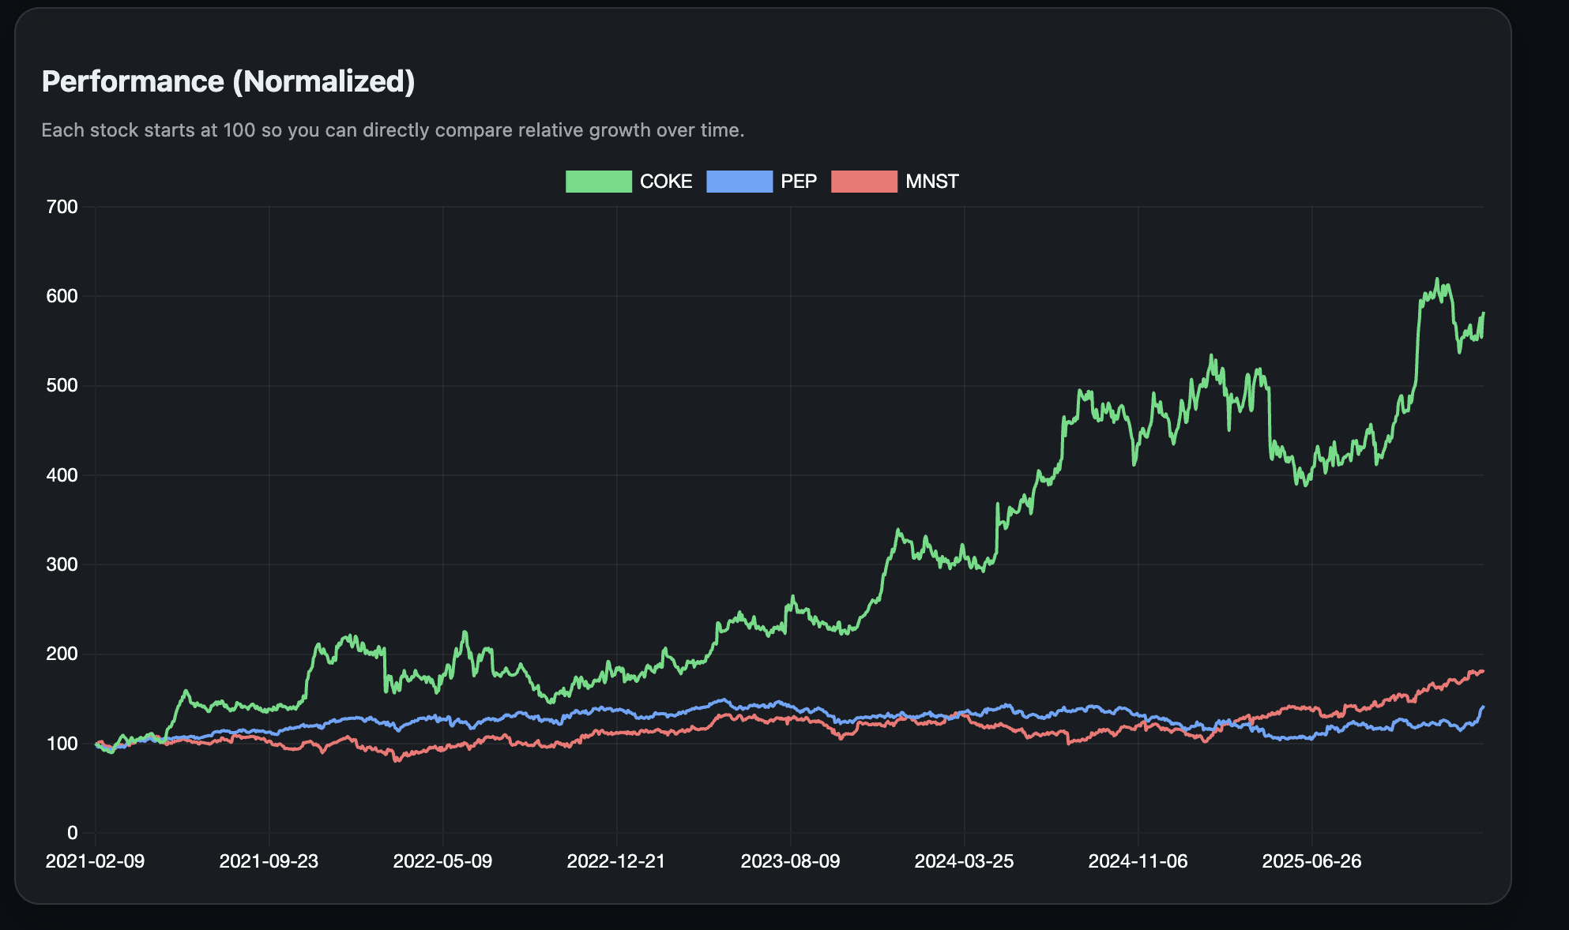1569x930 pixels.
Task: Click the Performance (Normalized) heading
Action: pyautogui.click(x=228, y=81)
